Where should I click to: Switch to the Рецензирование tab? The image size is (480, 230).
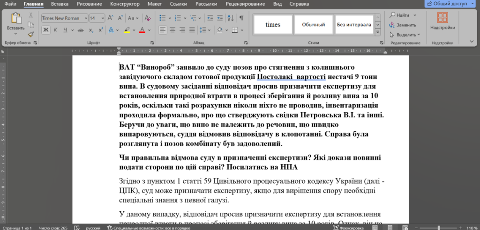[245, 4]
